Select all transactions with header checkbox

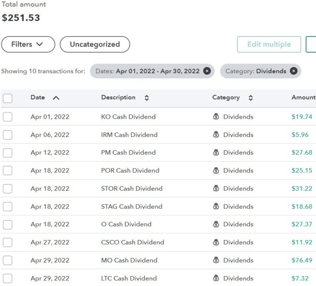point(8,98)
